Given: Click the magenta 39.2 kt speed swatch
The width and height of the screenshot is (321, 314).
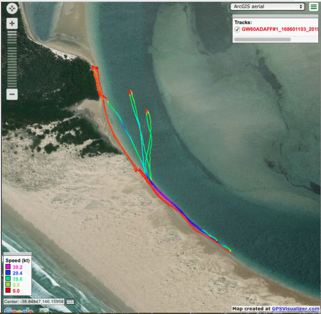Looking at the screenshot, I should tap(8, 266).
